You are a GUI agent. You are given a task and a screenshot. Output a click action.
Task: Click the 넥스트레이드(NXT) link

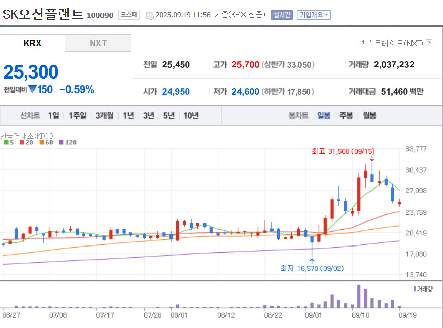(x=391, y=43)
